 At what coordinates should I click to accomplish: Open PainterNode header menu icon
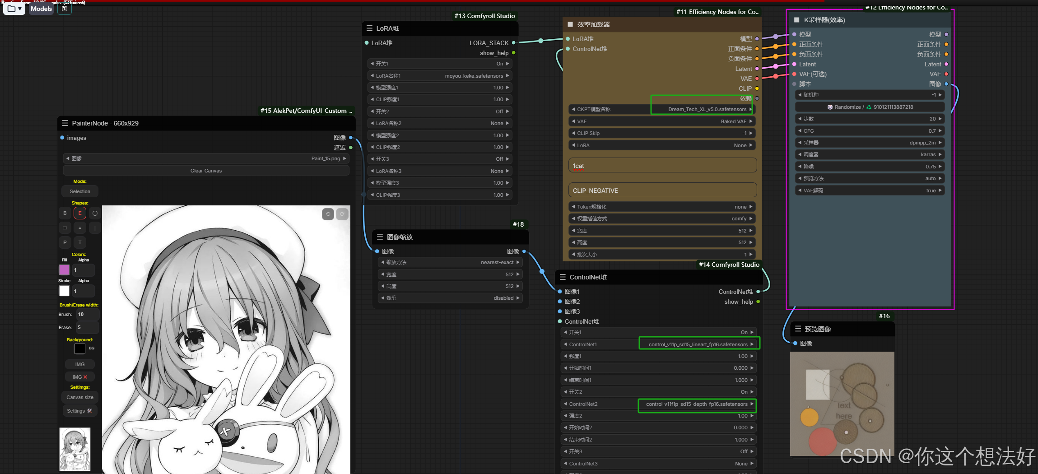pyautogui.click(x=65, y=123)
